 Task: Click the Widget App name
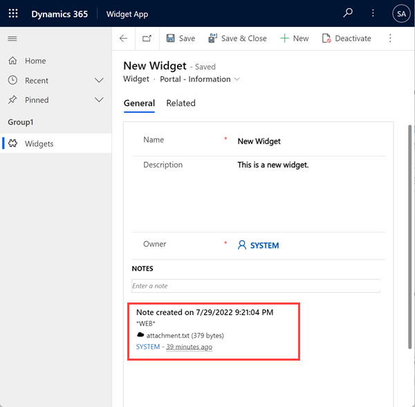[x=127, y=14]
